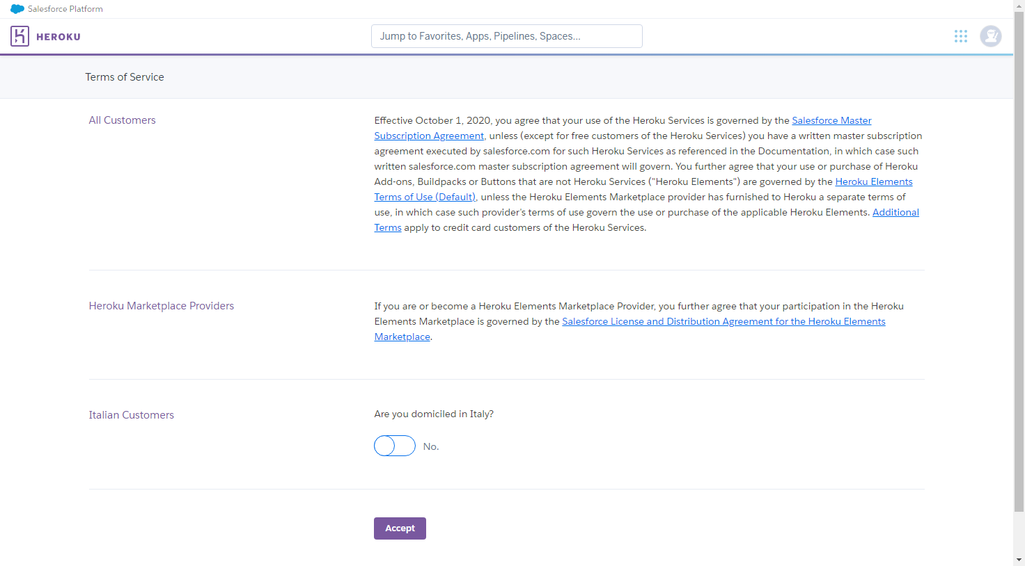Click the scrollbar down arrow
The height and width of the screenshot is (566, 1025).
[1019, 560]
